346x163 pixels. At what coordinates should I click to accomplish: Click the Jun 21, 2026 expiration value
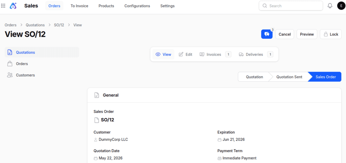pos(233,140)
